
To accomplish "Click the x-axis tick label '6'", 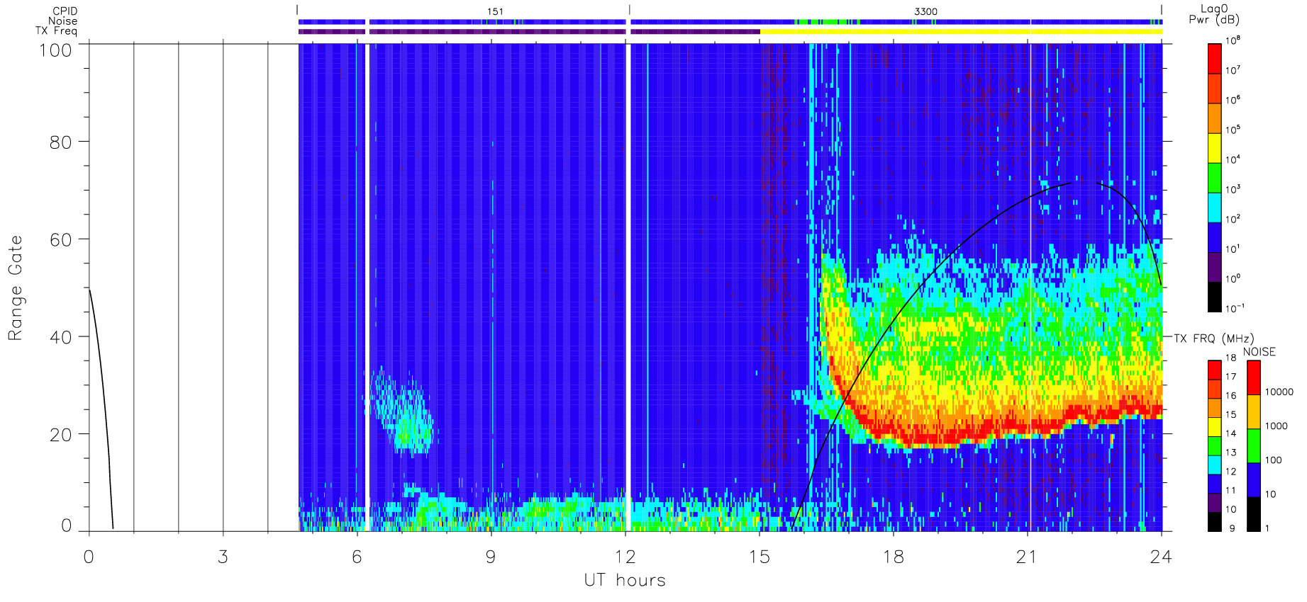I will point(357,557).
